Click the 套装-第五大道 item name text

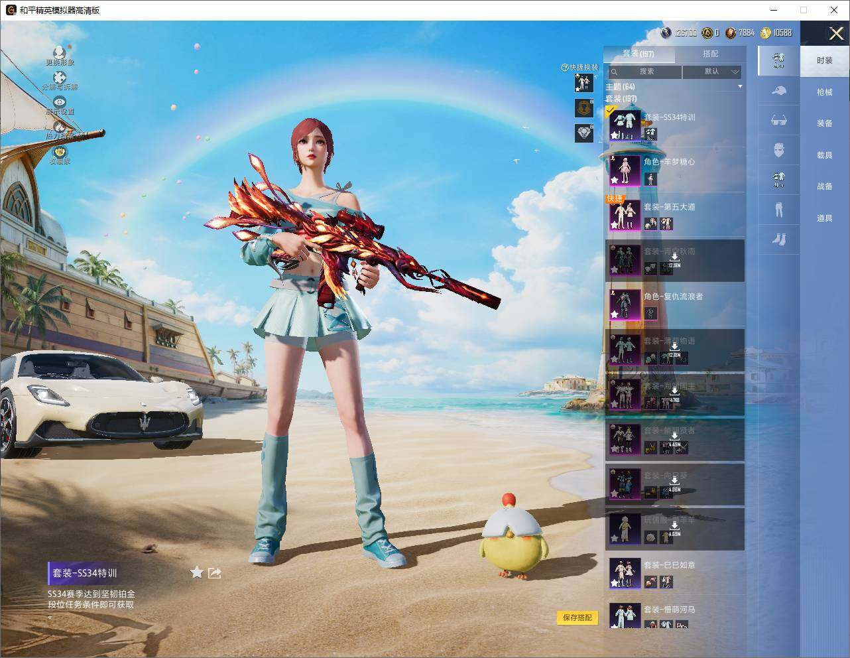point(670,207)
